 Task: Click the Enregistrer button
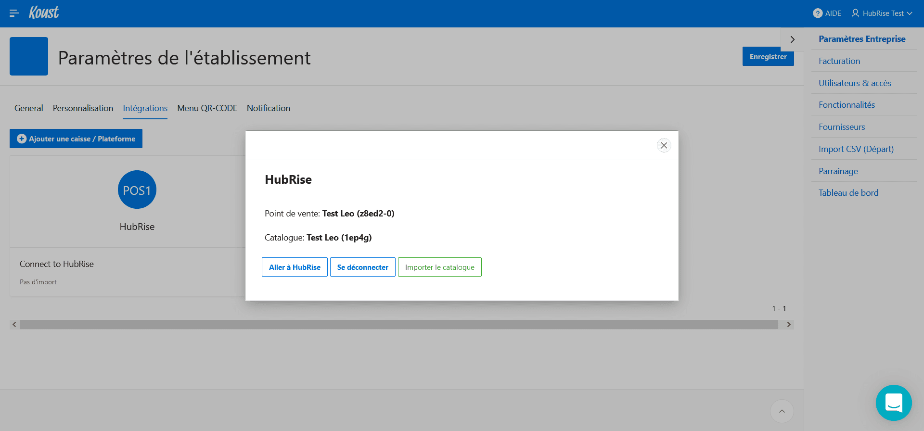[768, 56]
